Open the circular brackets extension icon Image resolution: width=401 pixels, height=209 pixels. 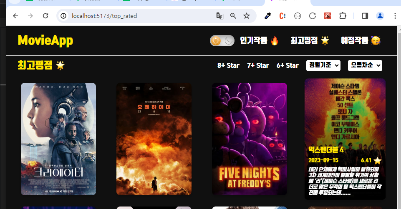tap(298, 16)
